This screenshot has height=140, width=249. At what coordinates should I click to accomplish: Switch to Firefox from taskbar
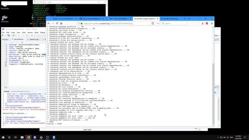pyautogui.click(x=28, y=137)
